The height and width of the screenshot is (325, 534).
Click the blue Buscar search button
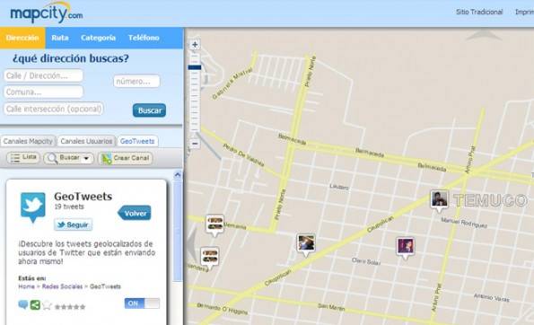149,110
